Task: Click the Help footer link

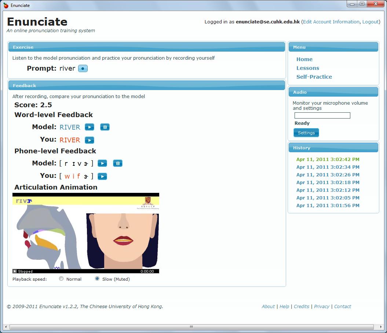Action: point(284,307)
